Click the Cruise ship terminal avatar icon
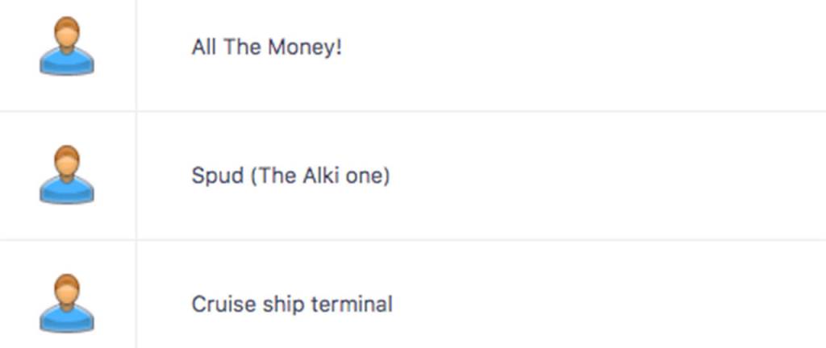This screenshot has width=826, height=348. pos(67,304)
